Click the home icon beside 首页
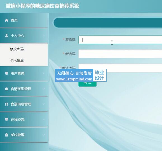The width and height of the screenshot is (162, 151). pyautogui.click(x=6, y=20)
